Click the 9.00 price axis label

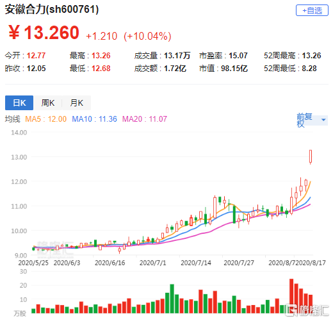point(20,256)
